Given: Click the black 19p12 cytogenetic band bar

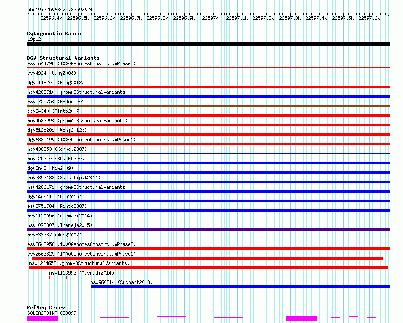Looking at the screenshot, I should [x=208, y=44].
